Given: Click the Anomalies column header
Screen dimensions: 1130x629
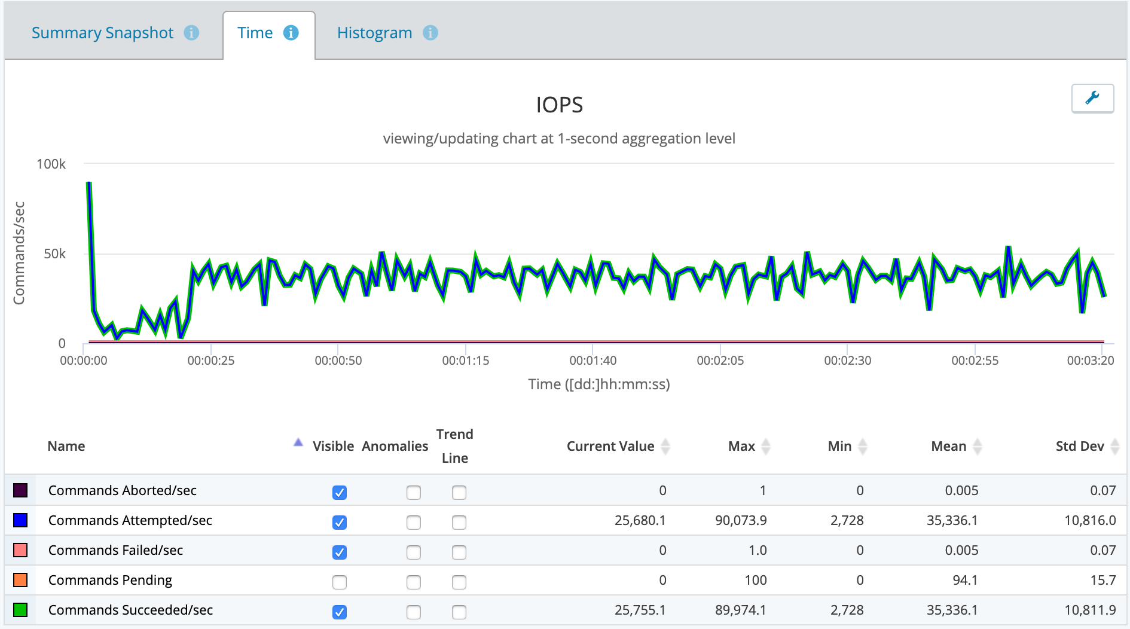Looking at the screenshot, I should click(395, 446).
